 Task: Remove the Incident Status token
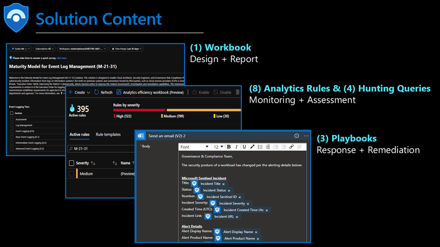coord(229,190)
